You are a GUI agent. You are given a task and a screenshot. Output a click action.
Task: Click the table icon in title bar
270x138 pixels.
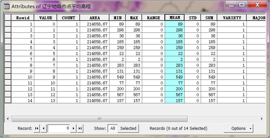coord(6,6)
